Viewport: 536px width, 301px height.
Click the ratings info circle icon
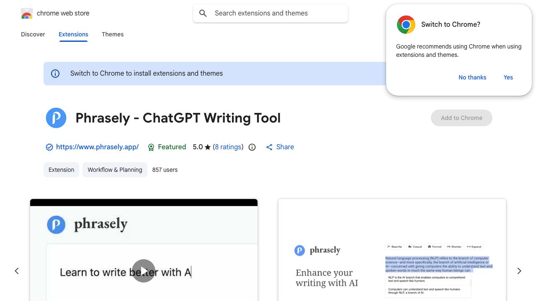click(252, 147)
